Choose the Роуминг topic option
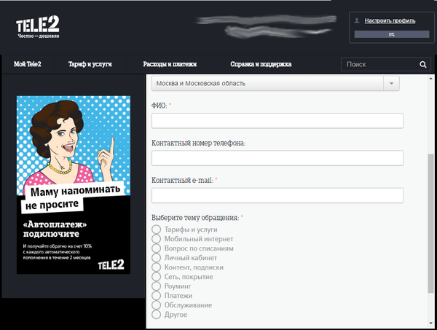Viewport: 437px width, 330px height. [x=157, y=286]
